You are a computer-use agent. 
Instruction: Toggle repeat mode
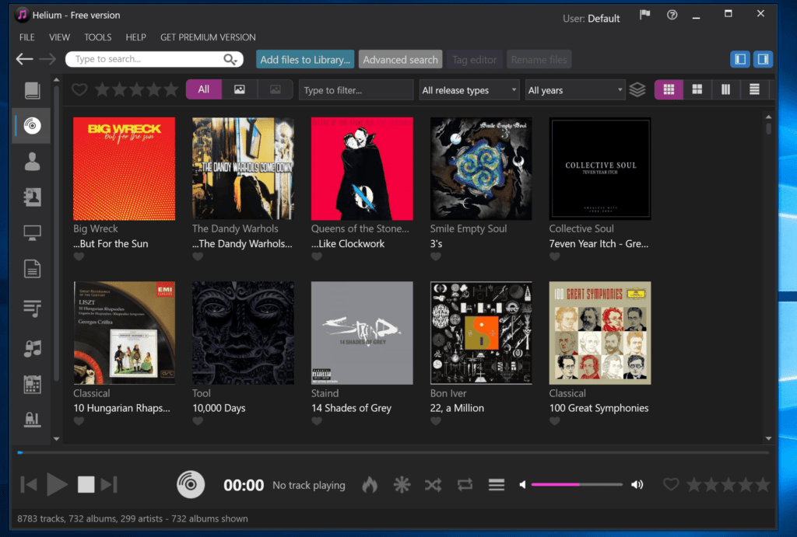465,485
